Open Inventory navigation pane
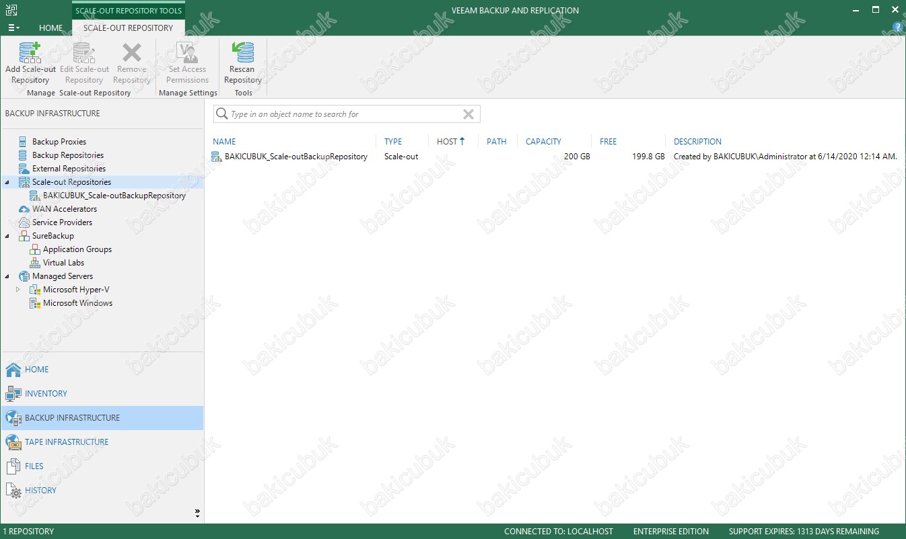The width and height of the screenshot is (906, 539). [x=46, y=394]
